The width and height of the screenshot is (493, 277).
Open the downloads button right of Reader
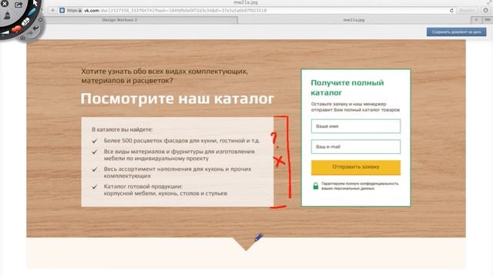point(486,10)
